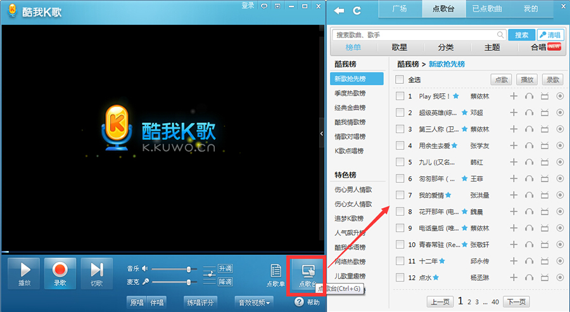The height and width of the screenshot is (312, 570).
Task: Go to 下一页 next page
Action: point(517,302)
